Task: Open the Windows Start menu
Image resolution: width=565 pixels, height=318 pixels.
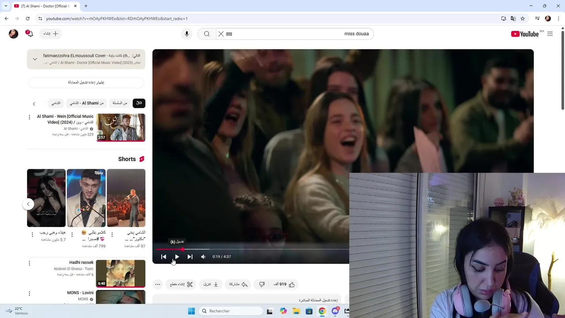Action: (191, 311)
